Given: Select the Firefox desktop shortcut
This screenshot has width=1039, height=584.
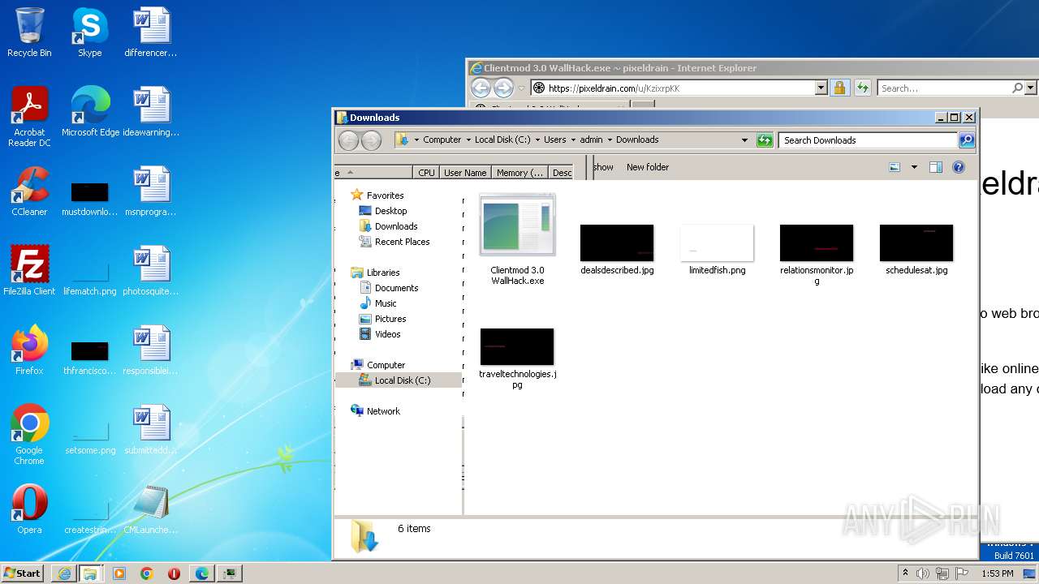Looking at the screenshot, I should tap(29, 350).
